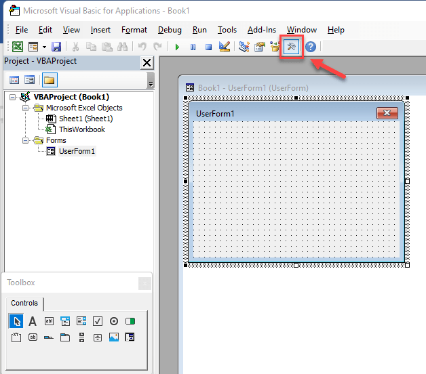Image resolution: width=426 pixels, height=374 pixels.
Task: Pick the CommandButton control tool
Action: 33,337
